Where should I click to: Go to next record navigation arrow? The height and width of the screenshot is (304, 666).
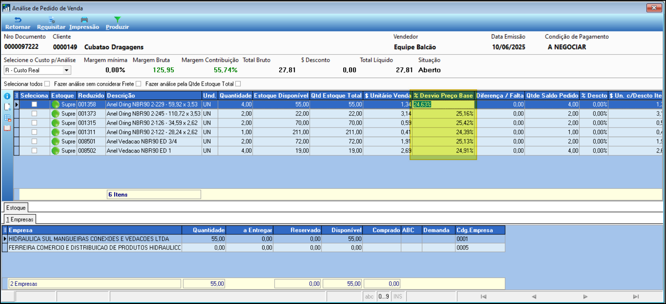585,296
